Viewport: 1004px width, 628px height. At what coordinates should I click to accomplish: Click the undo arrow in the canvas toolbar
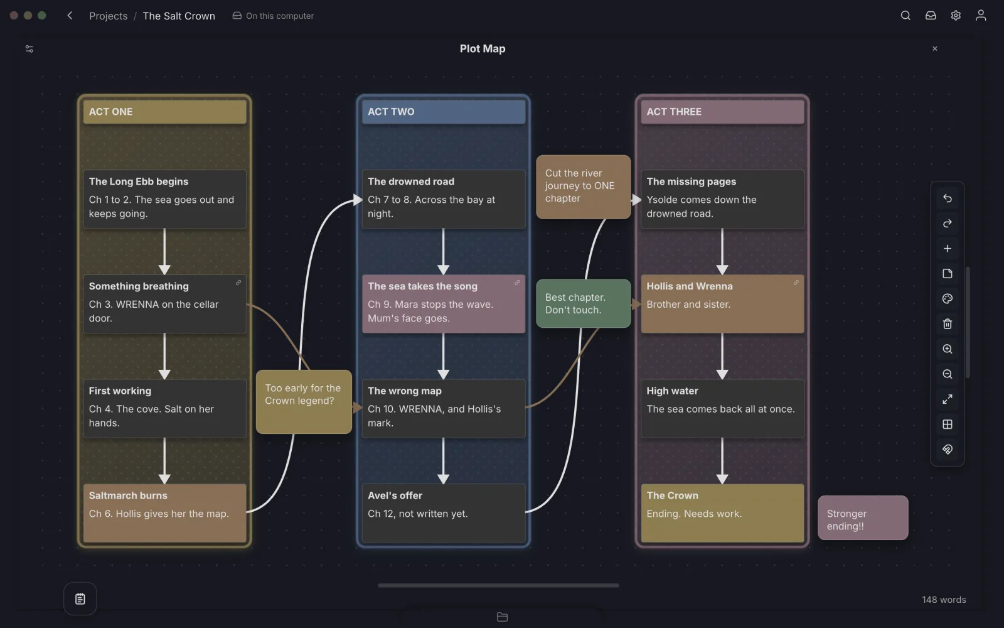(x=947, y=198)
